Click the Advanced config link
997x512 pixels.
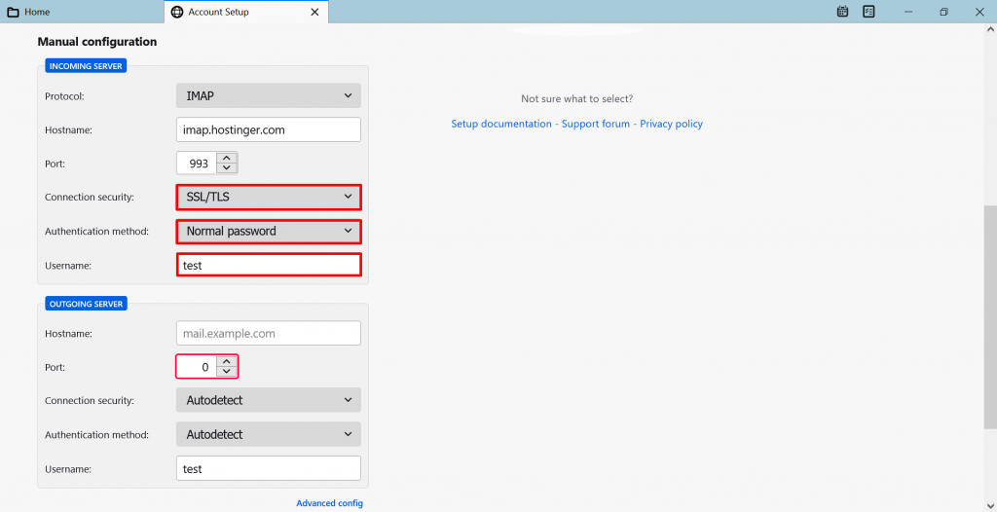click(329, 503)
